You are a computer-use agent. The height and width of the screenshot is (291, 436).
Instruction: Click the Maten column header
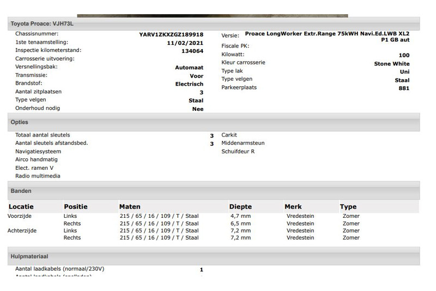130,207
